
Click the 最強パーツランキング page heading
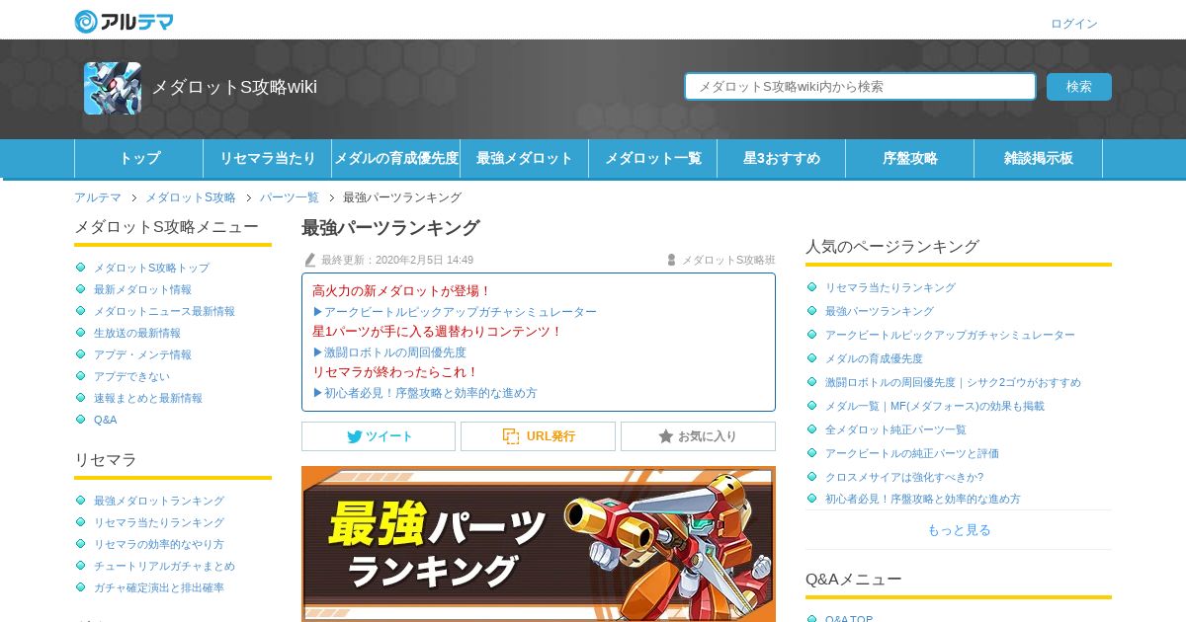(x=390, y=228)
